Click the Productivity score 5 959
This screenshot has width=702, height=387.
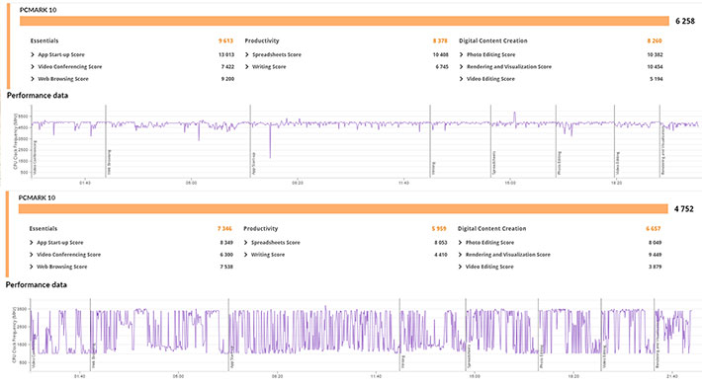pyautogui.click(x=439, y=228)
